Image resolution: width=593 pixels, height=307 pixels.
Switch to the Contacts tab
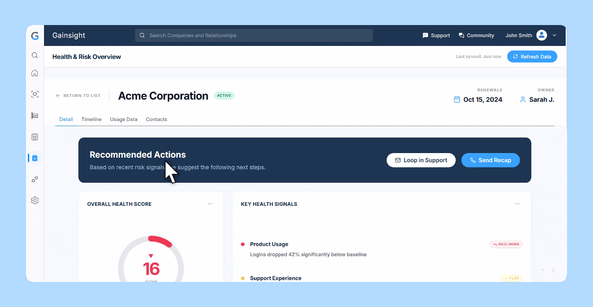coord(157,119)
